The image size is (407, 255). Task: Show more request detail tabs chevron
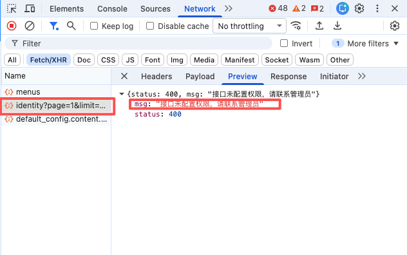click(362, 77)
